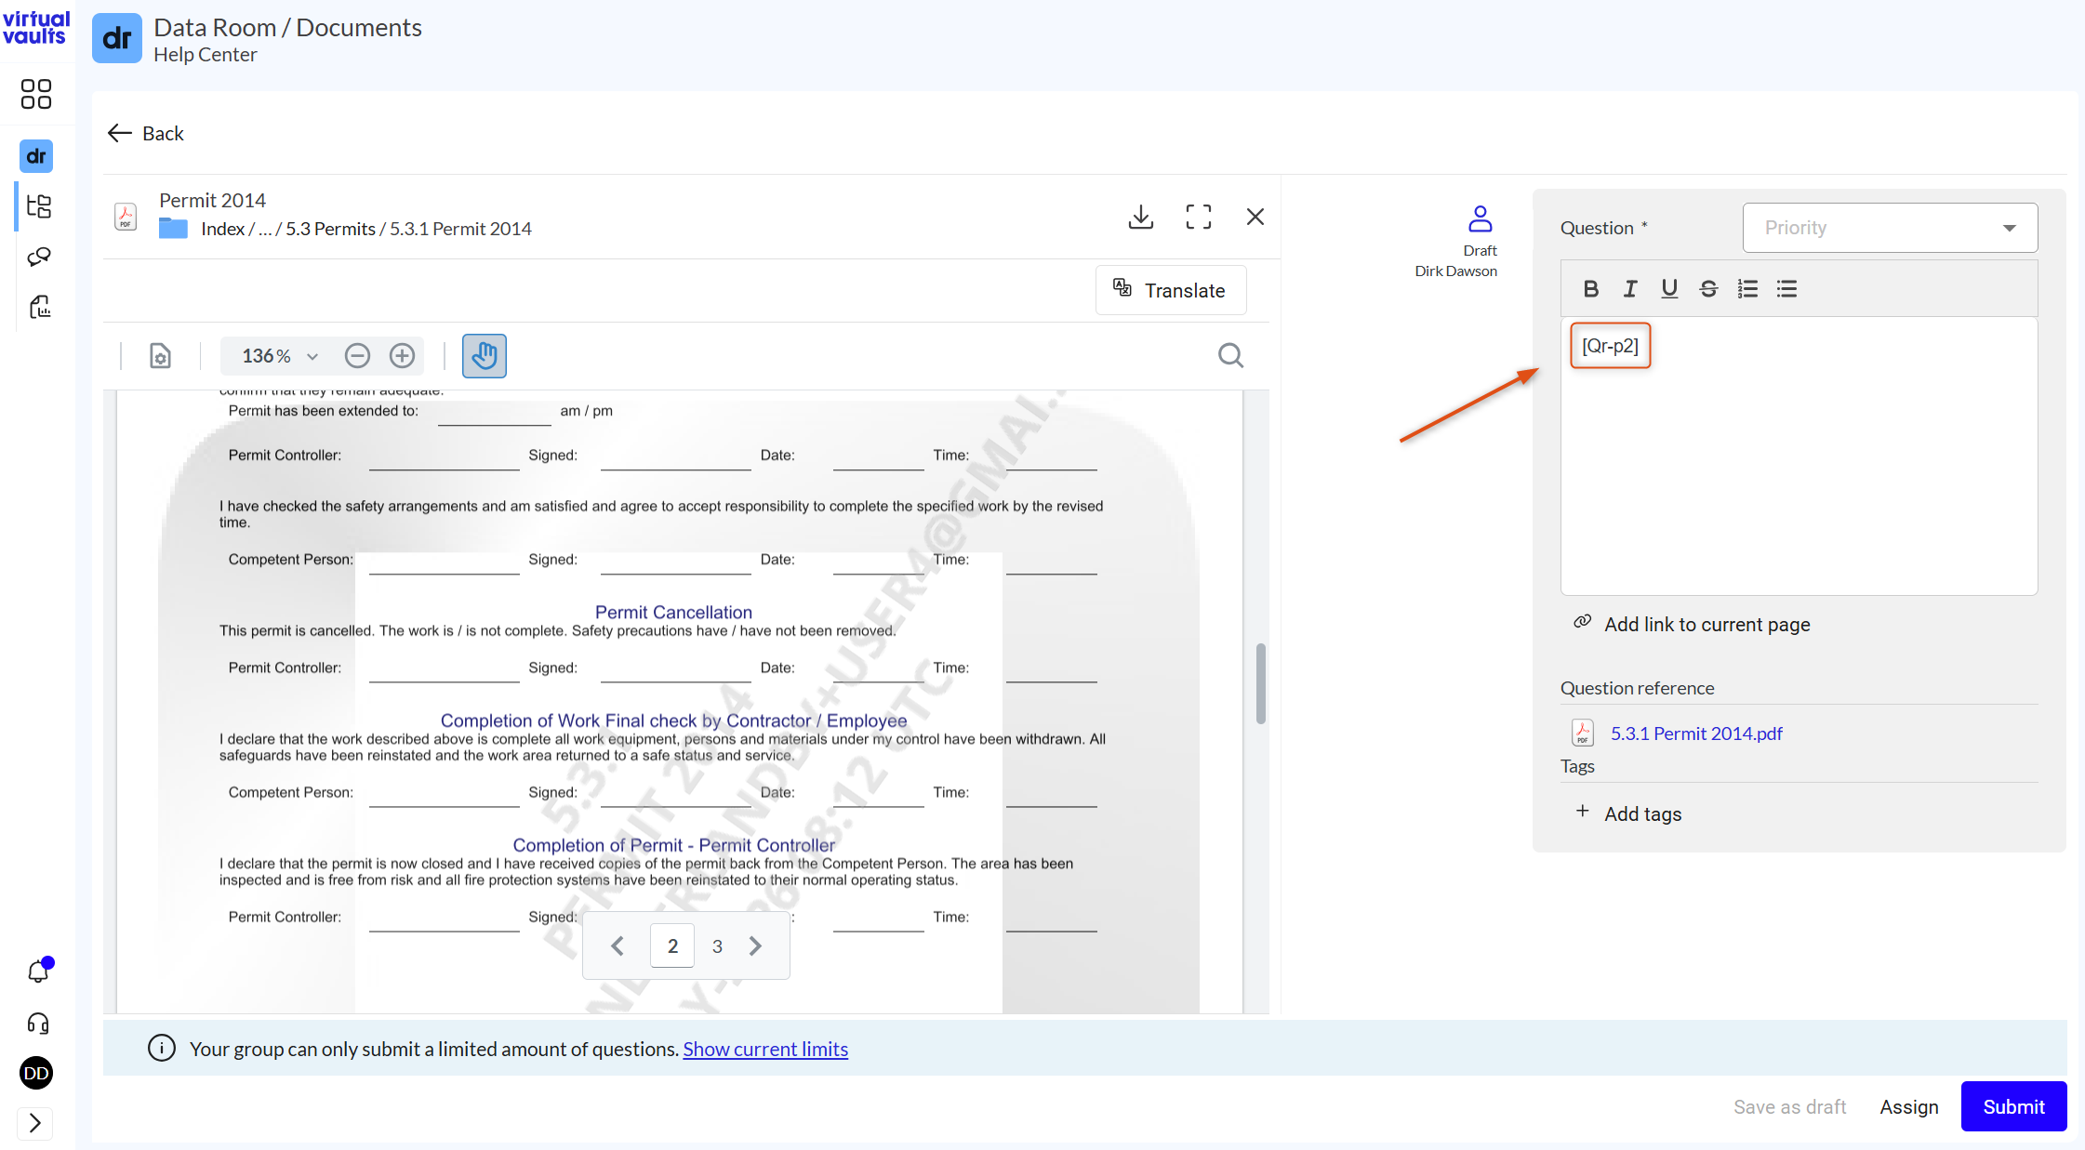This screenshot has height=1150, width=2085.
Task: Click the document vertical scrollbar
Action: [1260, 683]
